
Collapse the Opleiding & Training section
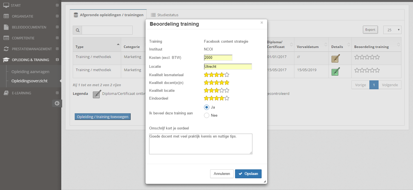[x=57, y=60]
